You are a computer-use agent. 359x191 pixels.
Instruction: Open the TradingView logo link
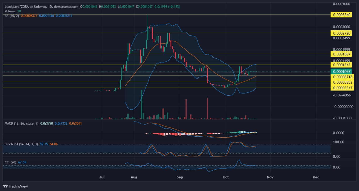coord(15,186)
